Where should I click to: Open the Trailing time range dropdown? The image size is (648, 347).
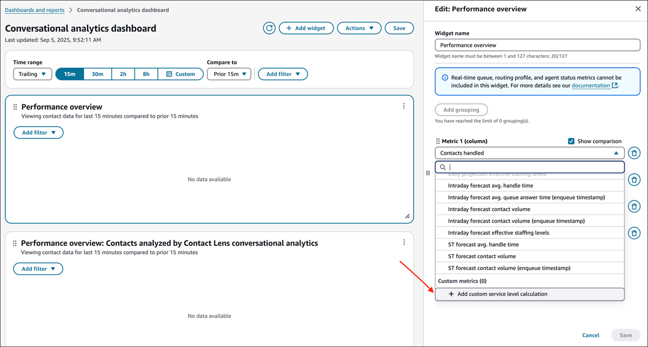[33, 74]
